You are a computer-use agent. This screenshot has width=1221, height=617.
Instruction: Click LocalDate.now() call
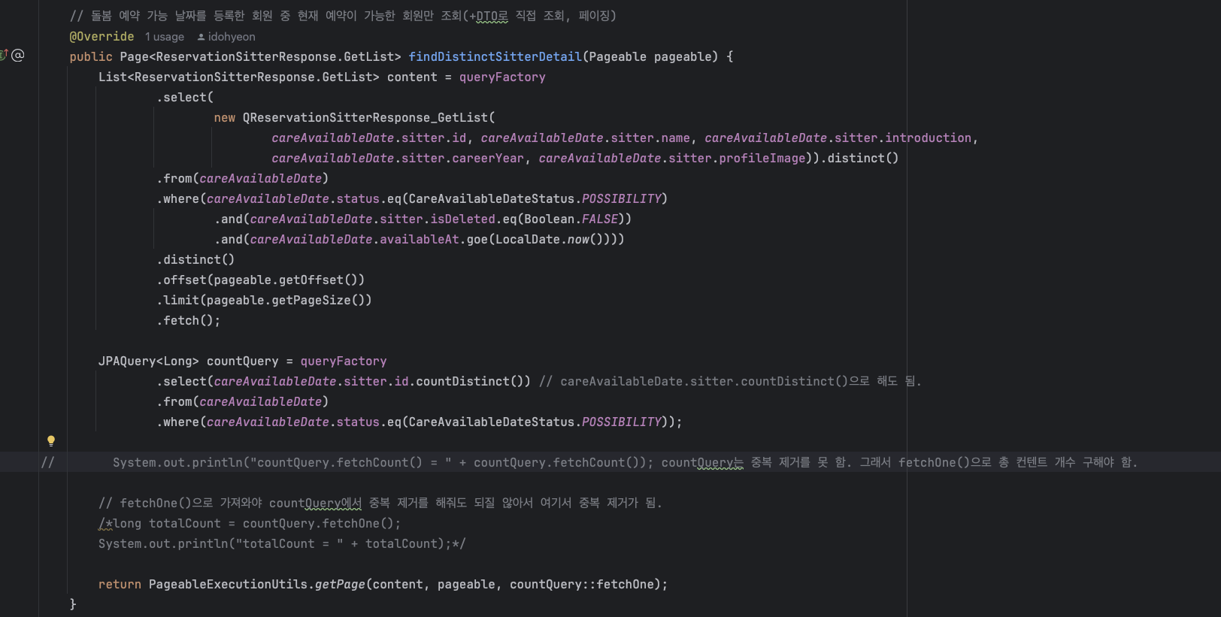click(x=549, y=240)
